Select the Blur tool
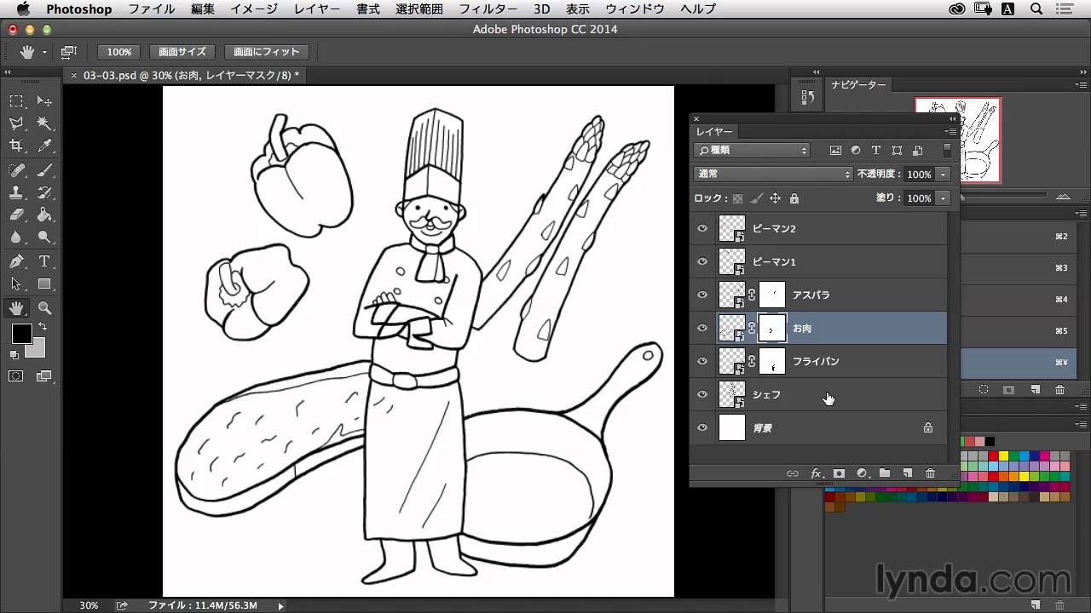The image size is (1091, 613). click(x=16, y=238)
